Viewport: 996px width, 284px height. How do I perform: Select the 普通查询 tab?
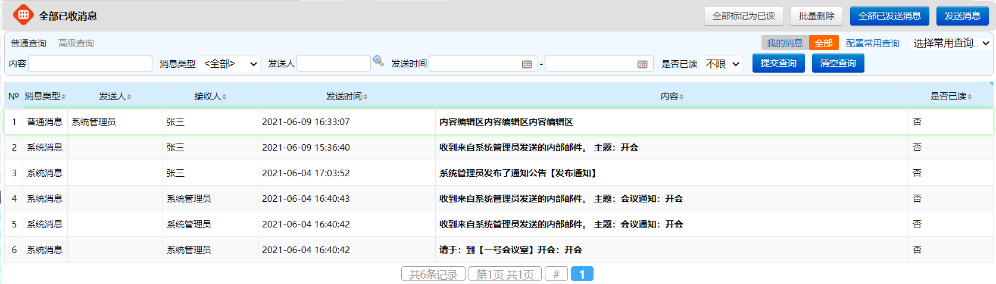pos(29,43)
